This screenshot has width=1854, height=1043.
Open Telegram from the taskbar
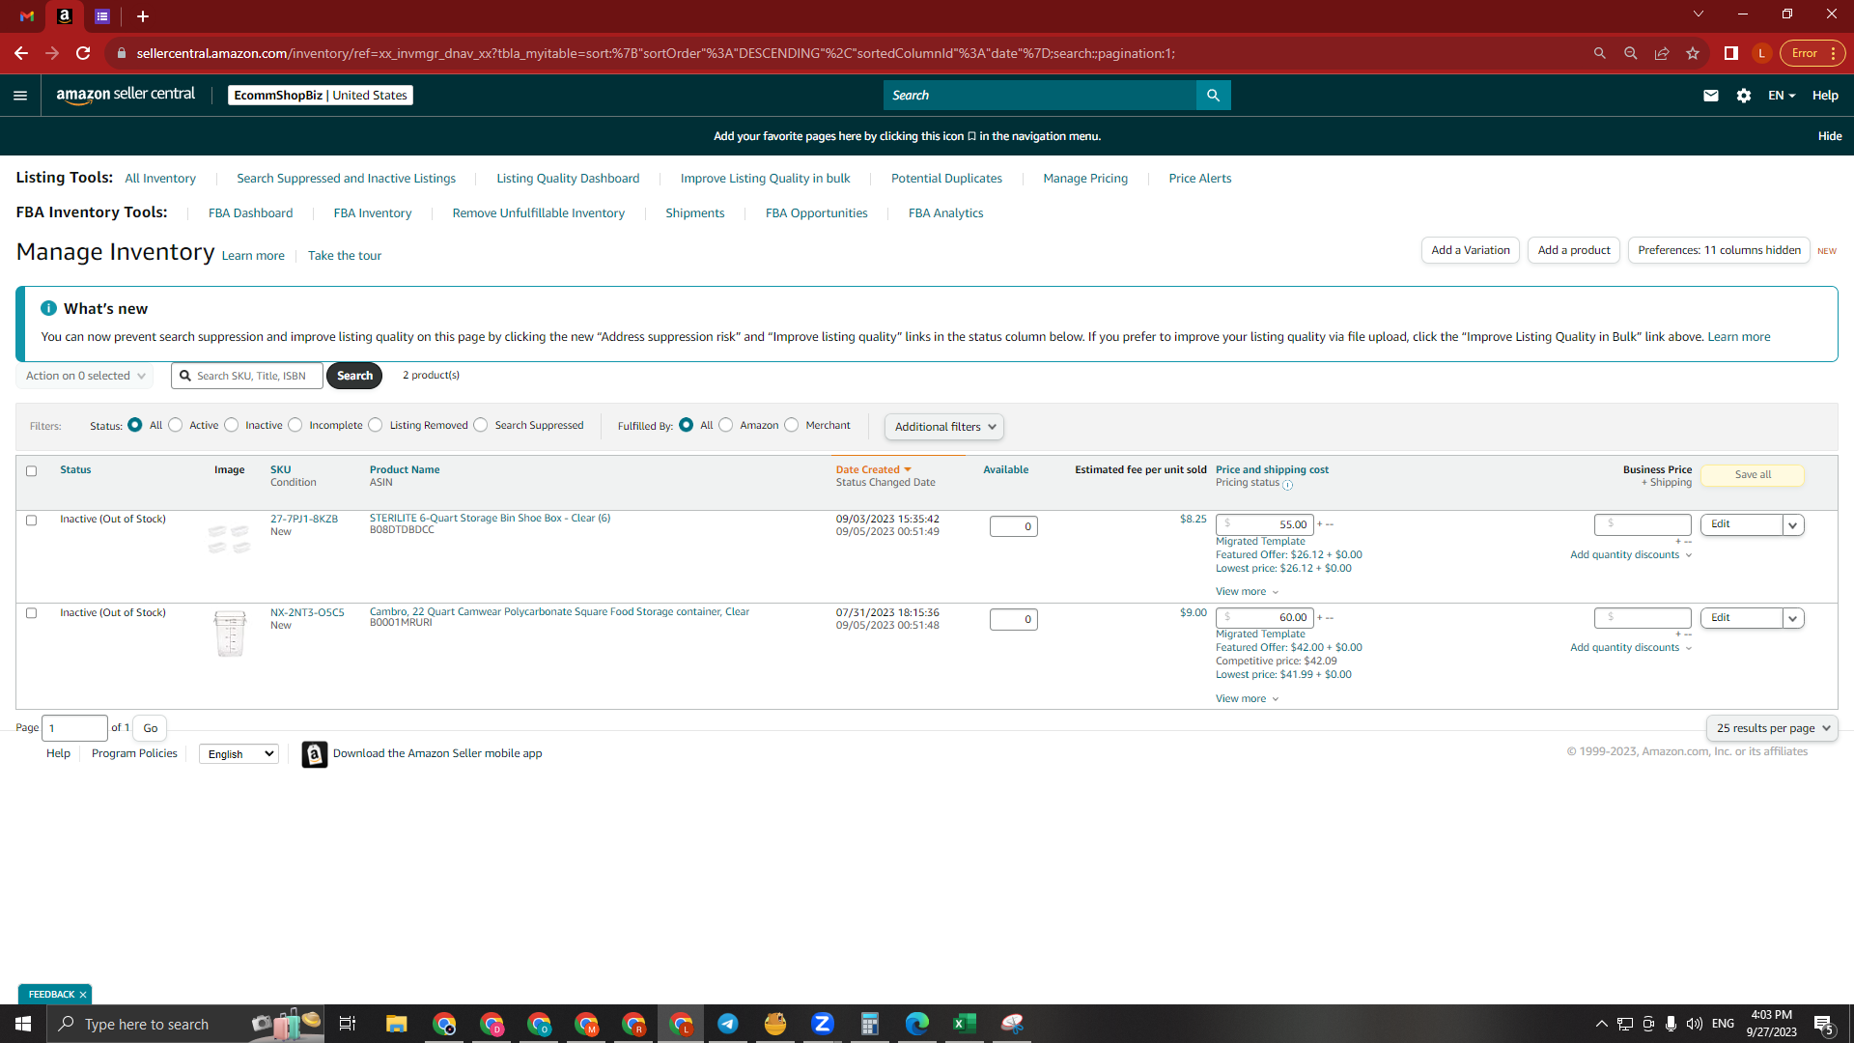[x=728, y=1024]
